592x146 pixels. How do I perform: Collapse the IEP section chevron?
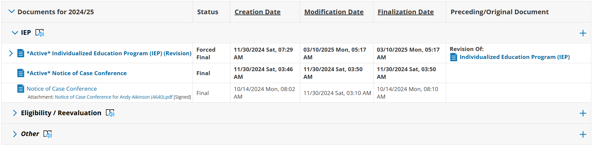point(15,33)
